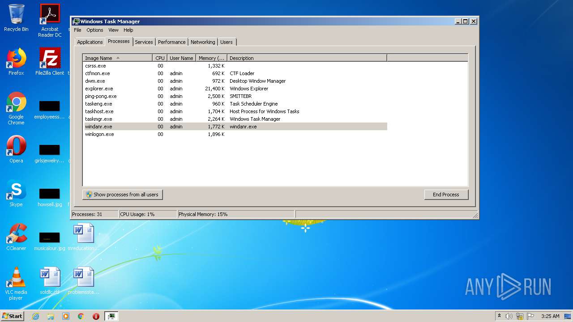The width and height of the screenshot is (573, 322).
Task: Sort by Memory column header
Action: [x=211, y=58]
